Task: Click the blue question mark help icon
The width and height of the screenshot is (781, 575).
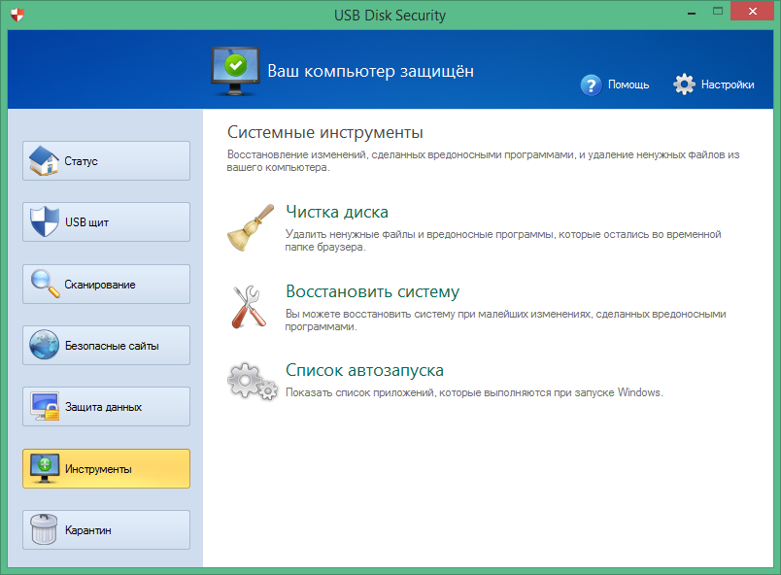Action: pyautogui.click(x=592, y=85)
